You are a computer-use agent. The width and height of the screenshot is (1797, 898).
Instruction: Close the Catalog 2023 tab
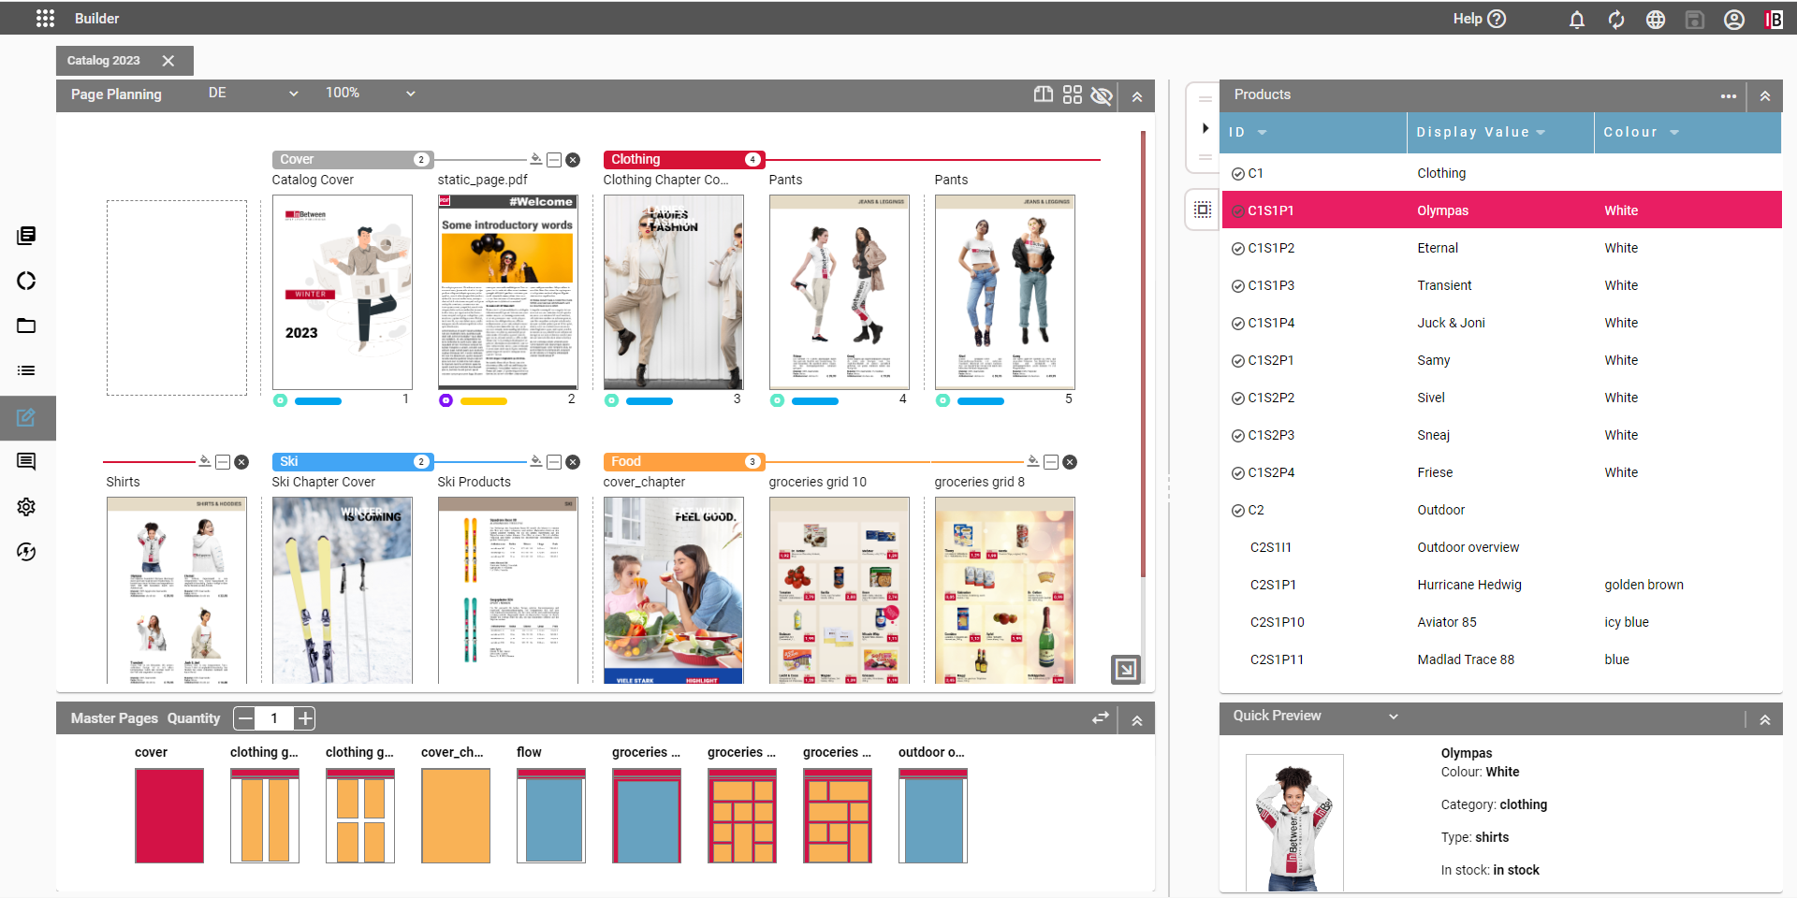(168, 60)
